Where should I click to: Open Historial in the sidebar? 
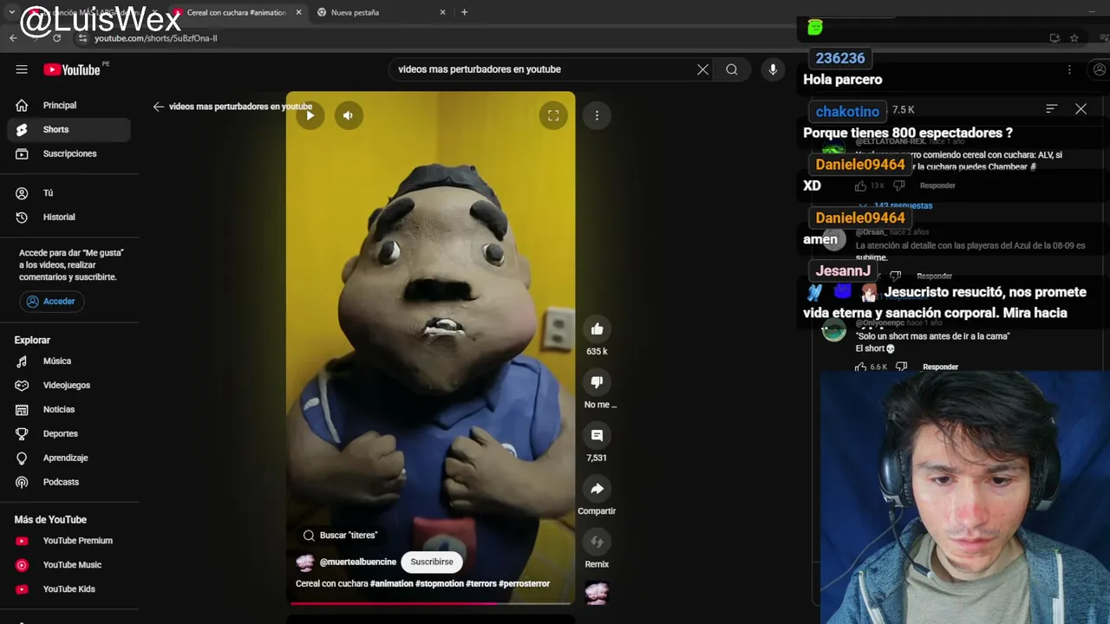point(69,217)
